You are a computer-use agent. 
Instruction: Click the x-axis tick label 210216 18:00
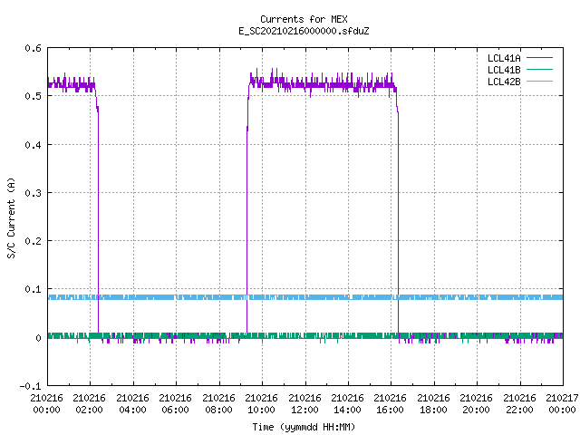click(433, 404)
